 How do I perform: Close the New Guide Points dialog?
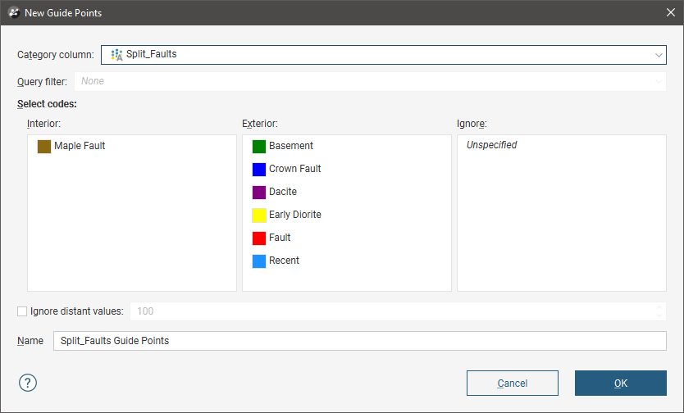668,13
